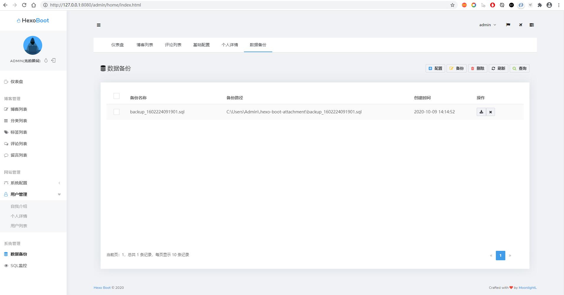Click the browser home icon
The width and height of the screenshot is (564, 295).
34,5
